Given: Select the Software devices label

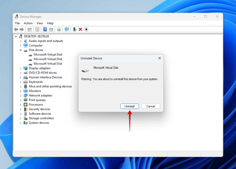Looking at the screenshot, I should 40,113.
